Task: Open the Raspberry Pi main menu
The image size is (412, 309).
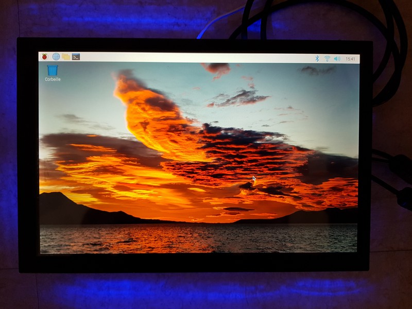Action: pyautogui.click(x=45, y=57)
